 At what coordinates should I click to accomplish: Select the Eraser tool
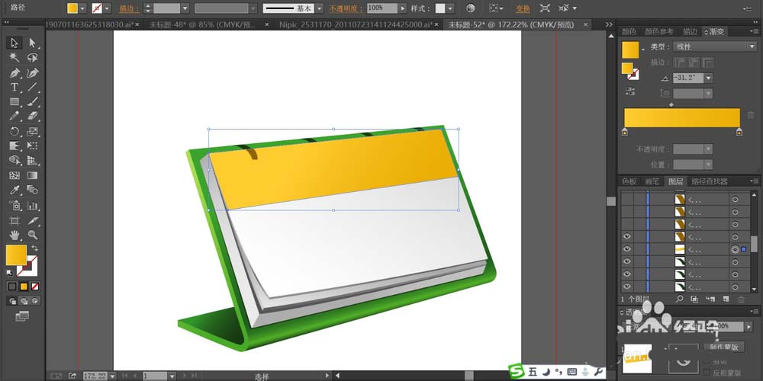(32, 117)
